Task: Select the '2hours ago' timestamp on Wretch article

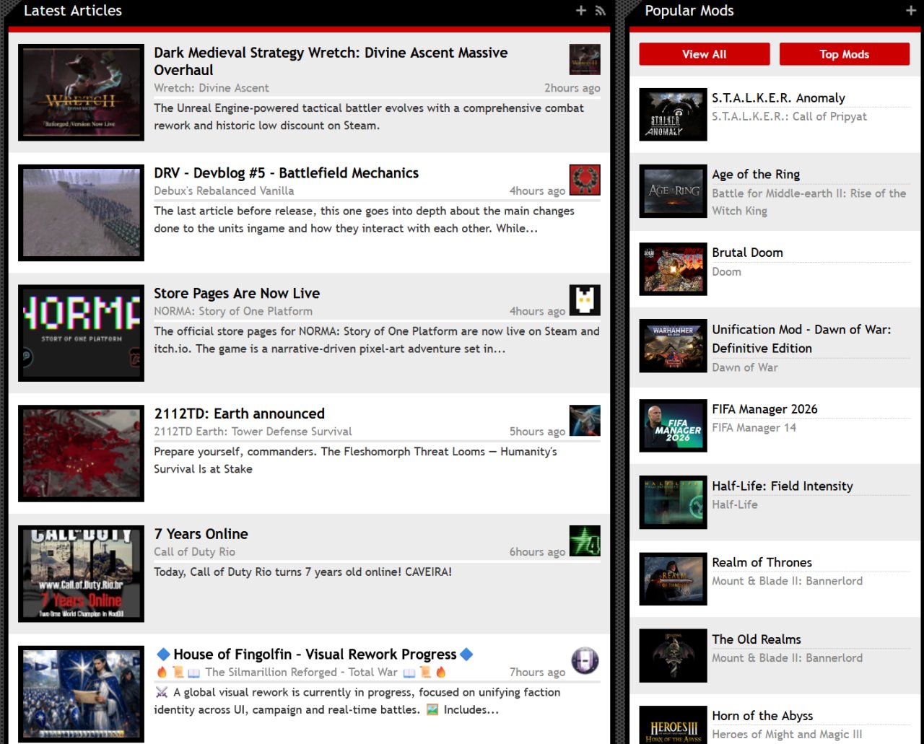Action: (572, 88)
